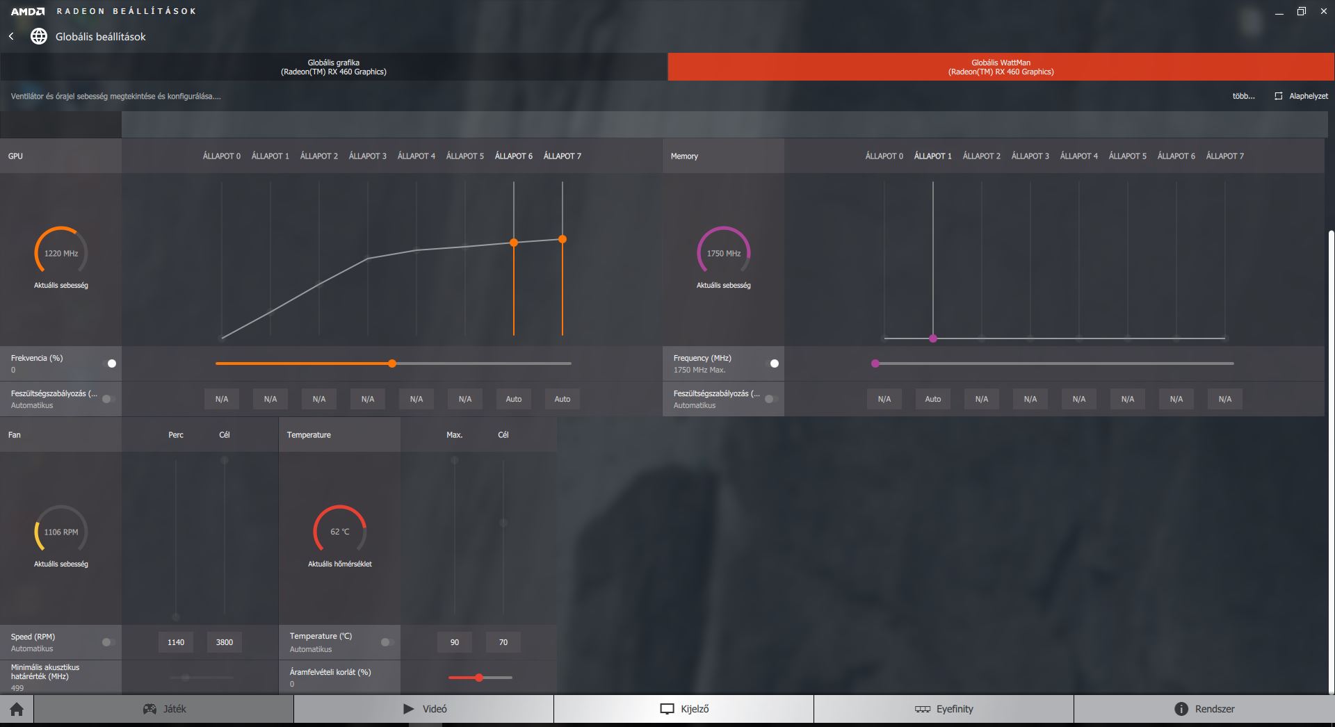This screenshot has height=727, width=1335.
Task: Click the GPU state 7 orange graph point
Action: 563,239
